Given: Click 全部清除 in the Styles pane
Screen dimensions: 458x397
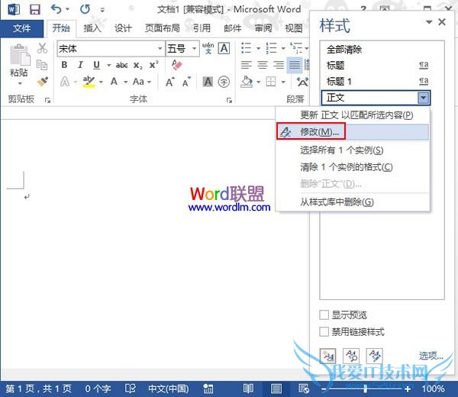Looking at the screenshot, I should point(344,50).
